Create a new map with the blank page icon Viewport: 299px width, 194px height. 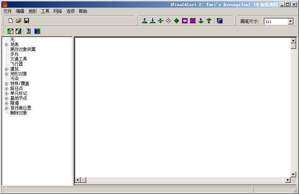[11, 21]
